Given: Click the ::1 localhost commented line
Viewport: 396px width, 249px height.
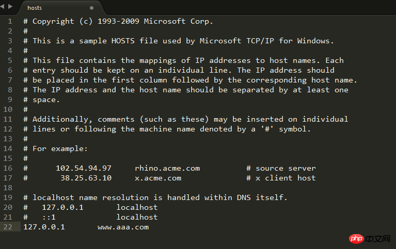Looking at the screenshot, I should coord(90,217).
